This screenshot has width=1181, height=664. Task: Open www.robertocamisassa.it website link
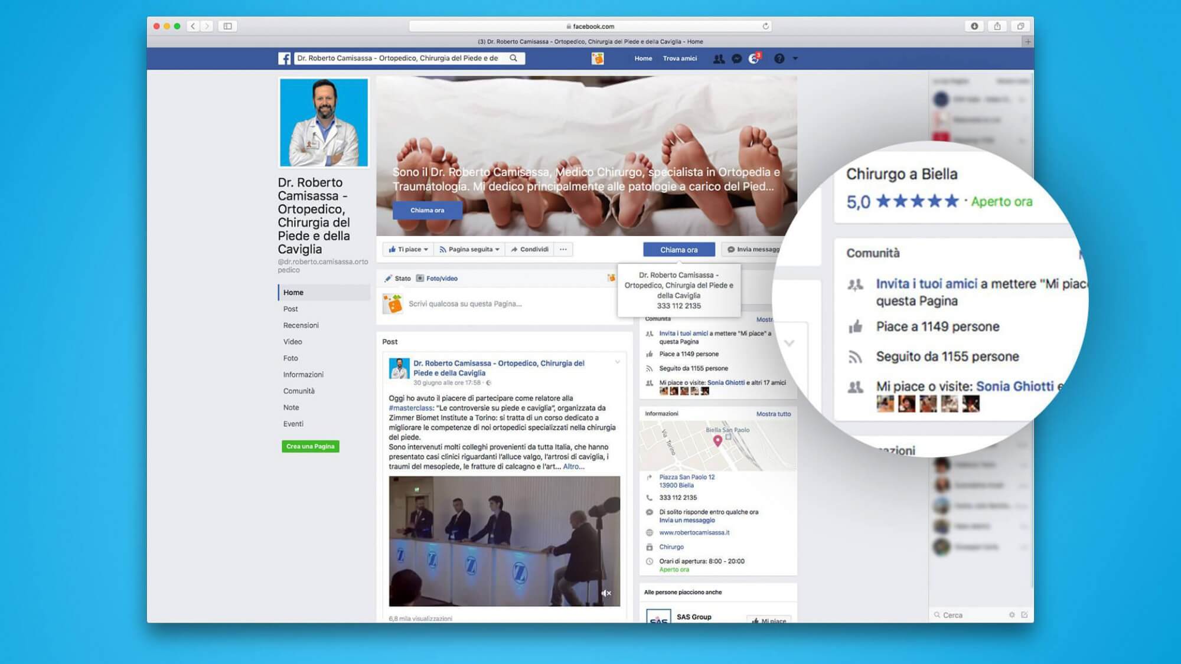coord(694,532)
